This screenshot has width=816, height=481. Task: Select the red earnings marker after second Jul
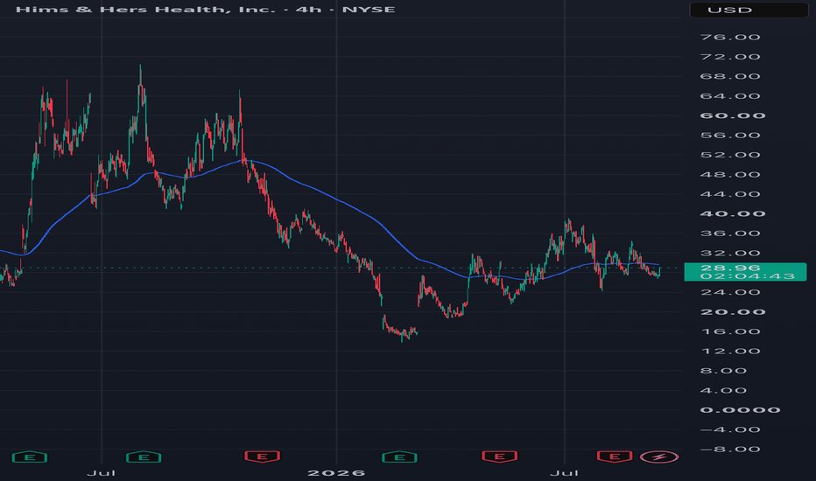pos(615,457)
